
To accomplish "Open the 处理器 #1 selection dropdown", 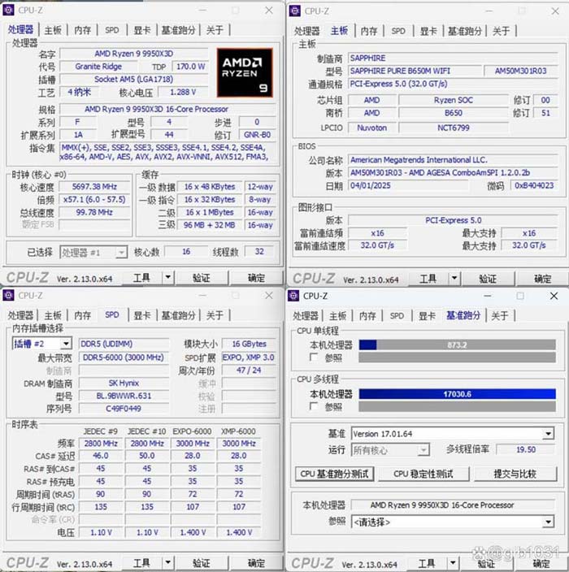I will [x=120, y=252].
